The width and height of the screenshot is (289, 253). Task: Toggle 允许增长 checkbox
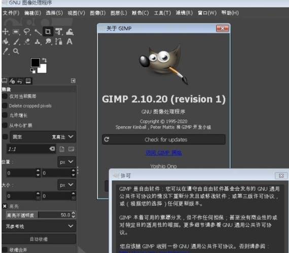click(5, 115)
